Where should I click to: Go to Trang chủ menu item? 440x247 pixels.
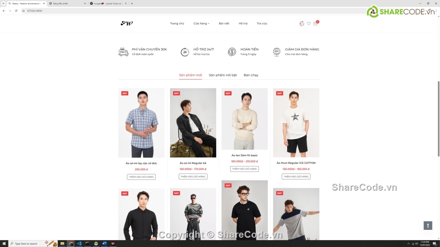tap(177, 24)
